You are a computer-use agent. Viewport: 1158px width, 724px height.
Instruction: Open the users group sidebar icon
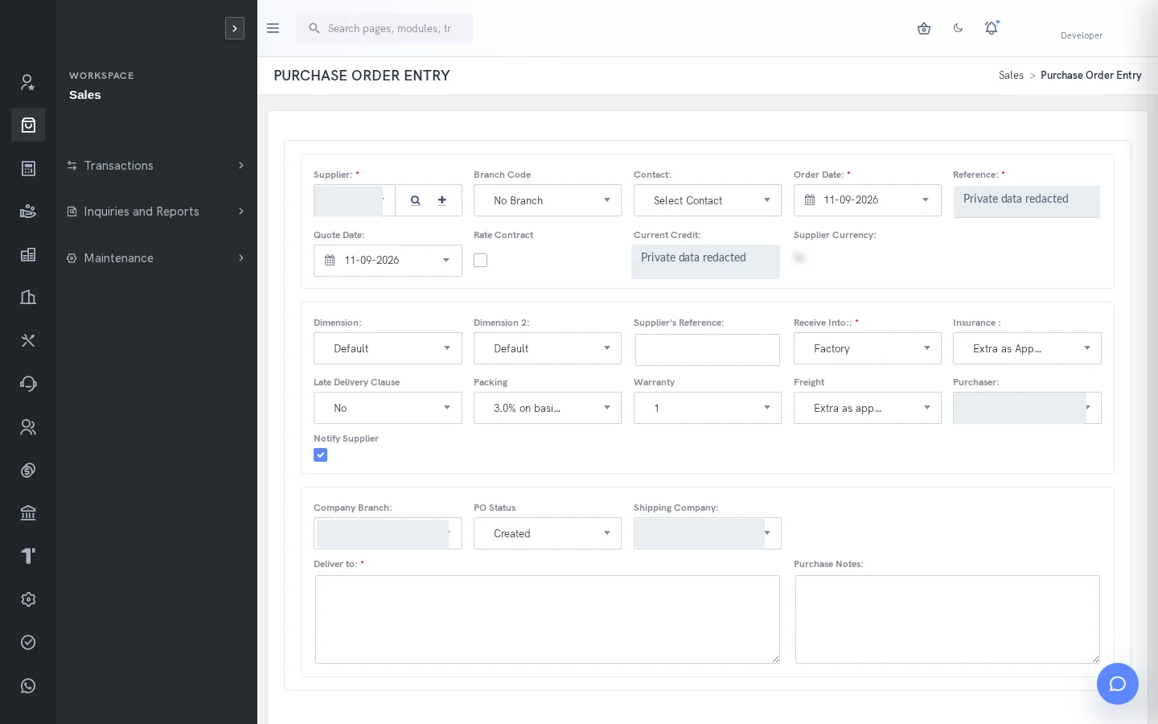tap(28, 427)
